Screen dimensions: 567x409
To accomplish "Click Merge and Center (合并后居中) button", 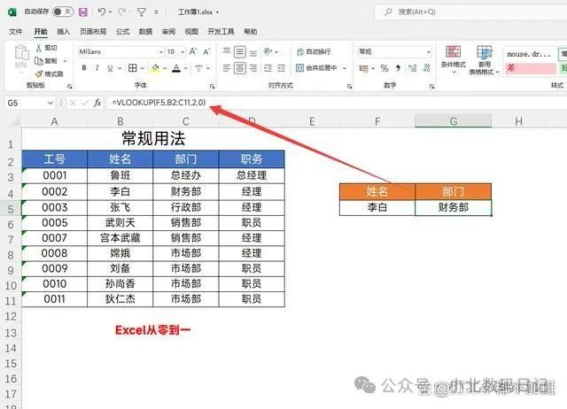I will click(x=316, y=67).
